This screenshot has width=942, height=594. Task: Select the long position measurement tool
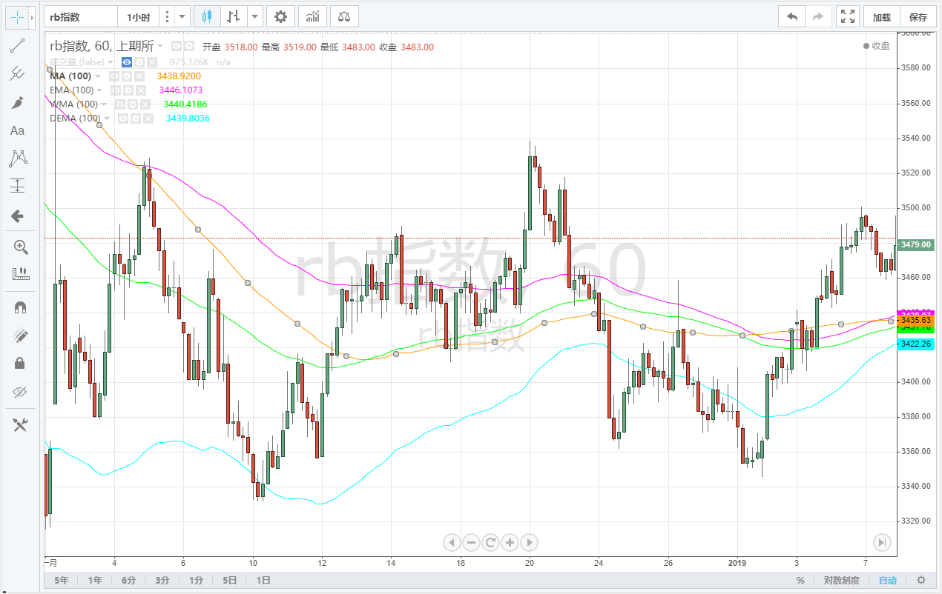point(17,186)
